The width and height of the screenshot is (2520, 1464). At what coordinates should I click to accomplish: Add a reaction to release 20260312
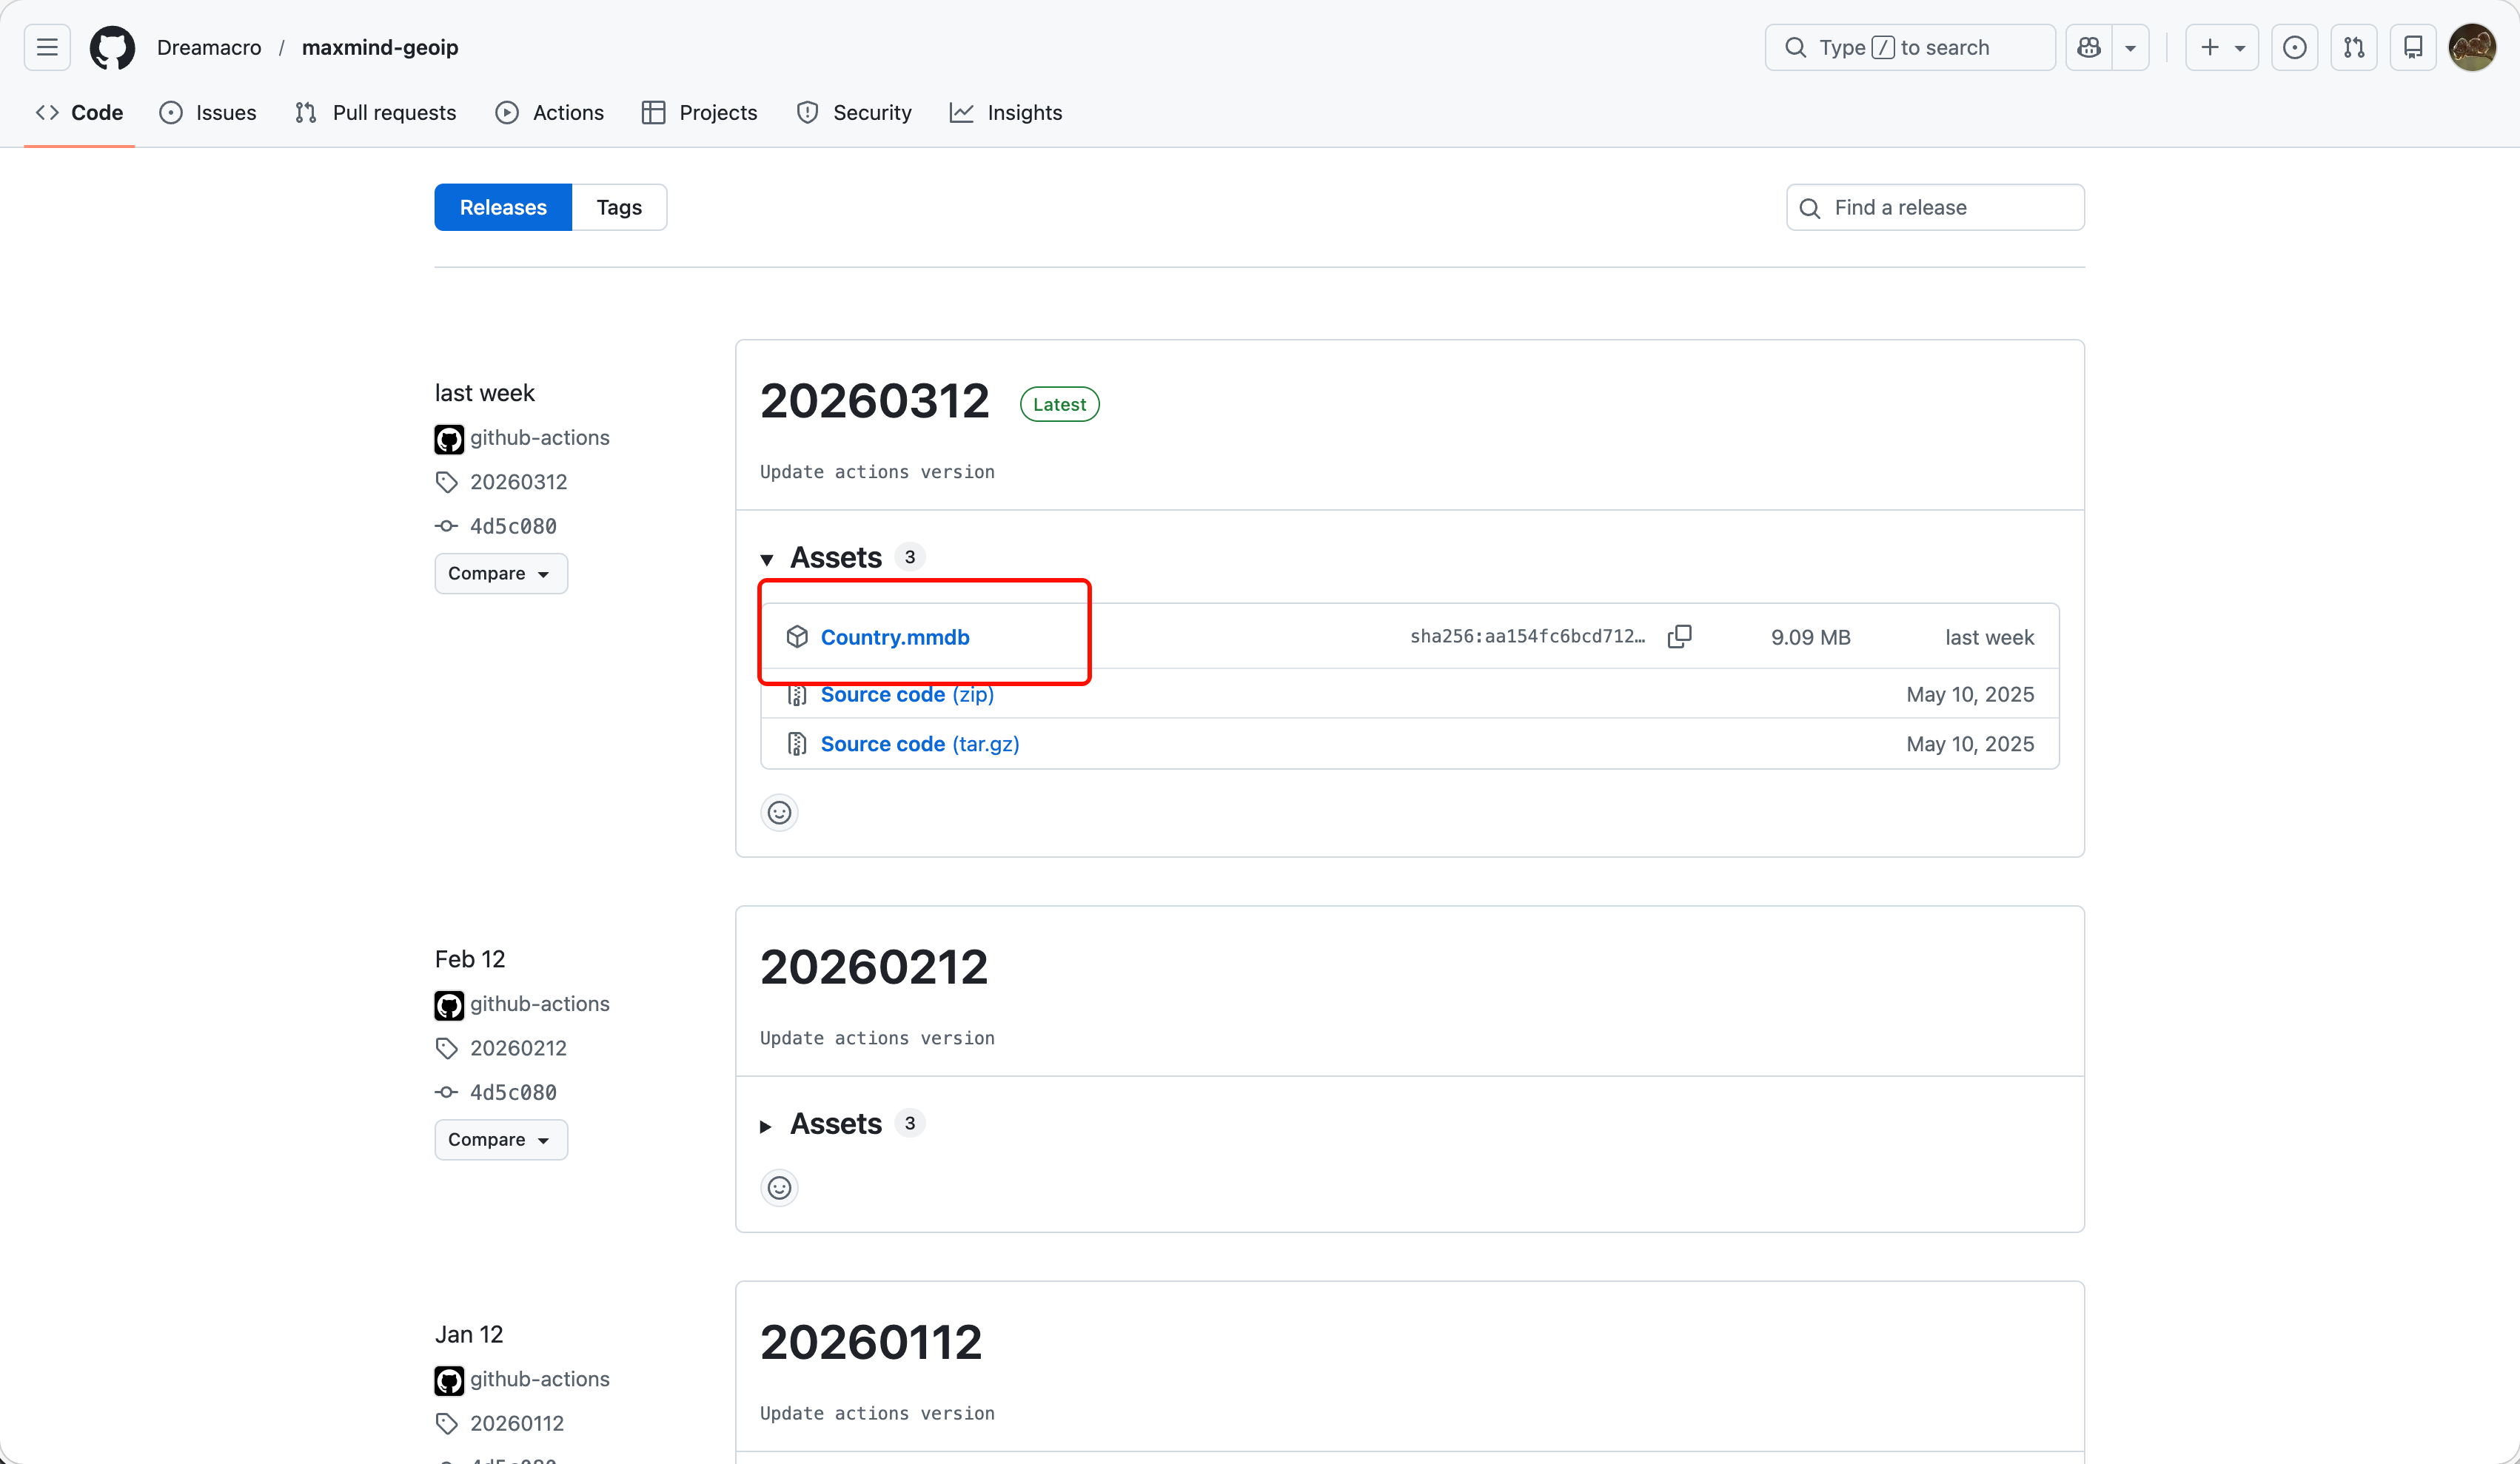[x=779, y=812]
